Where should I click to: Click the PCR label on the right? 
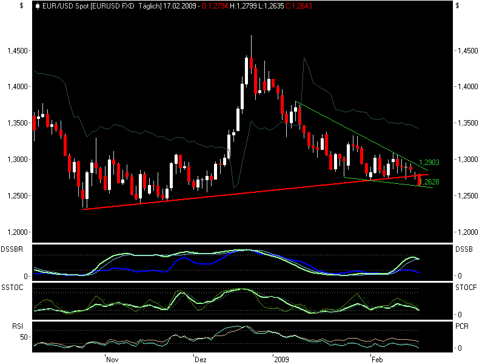tap(462, 326)
